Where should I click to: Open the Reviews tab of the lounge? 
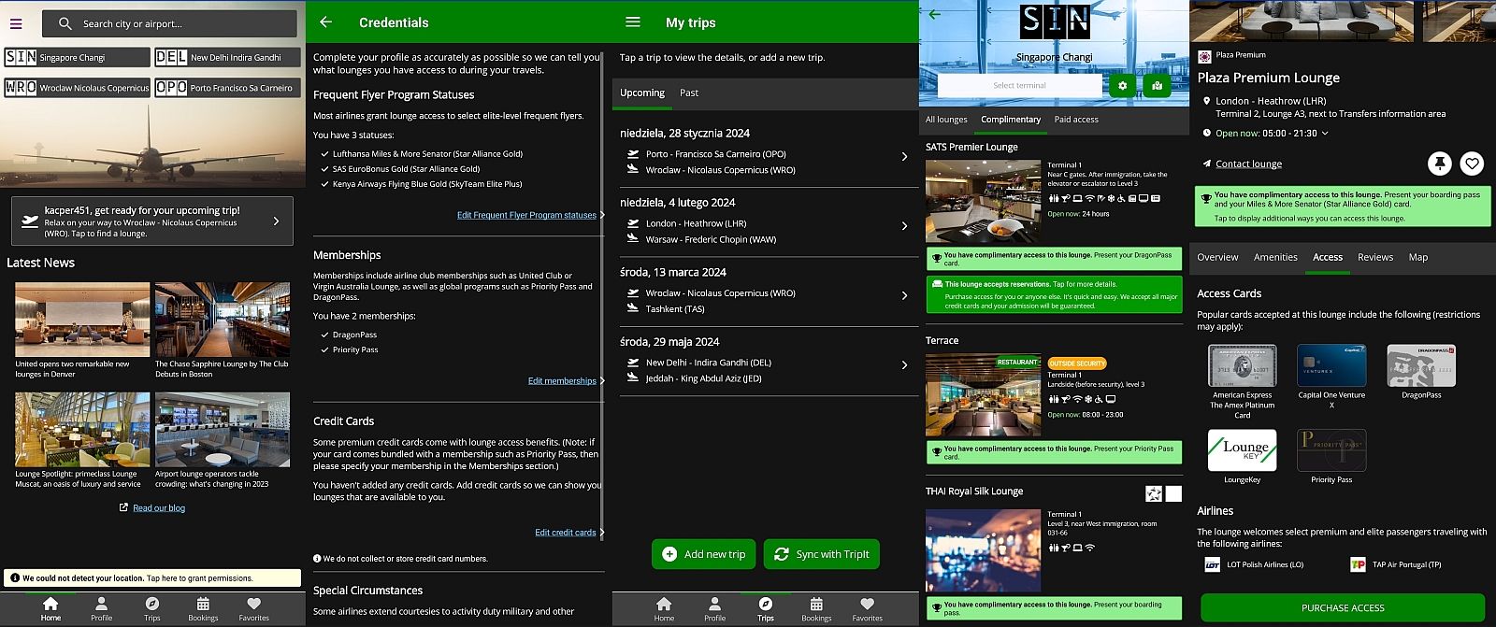[x=1375, y=257]
